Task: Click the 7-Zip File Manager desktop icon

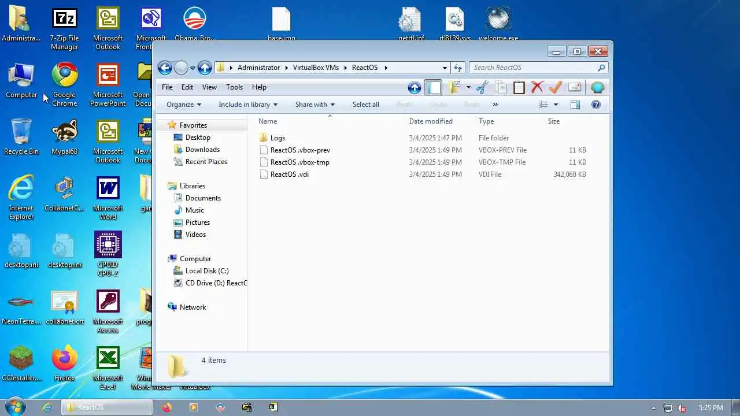Action: (x=65, y=29)
